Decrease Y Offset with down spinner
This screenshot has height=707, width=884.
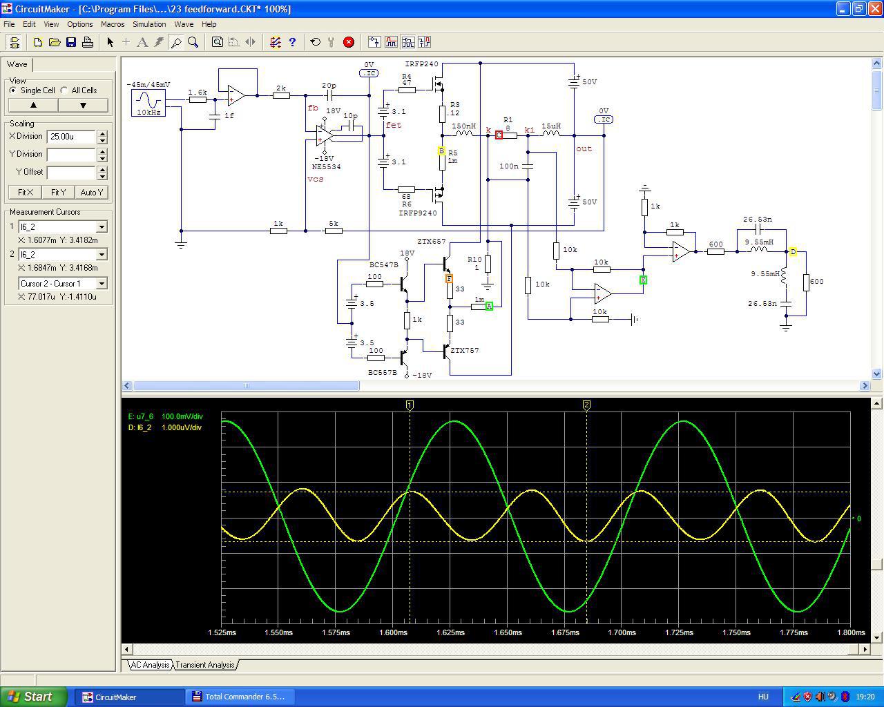[102, 176]
